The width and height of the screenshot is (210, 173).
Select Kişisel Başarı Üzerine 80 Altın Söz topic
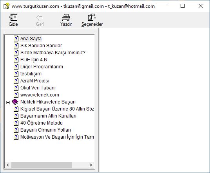pyautogui.click(x=57, y=109)
